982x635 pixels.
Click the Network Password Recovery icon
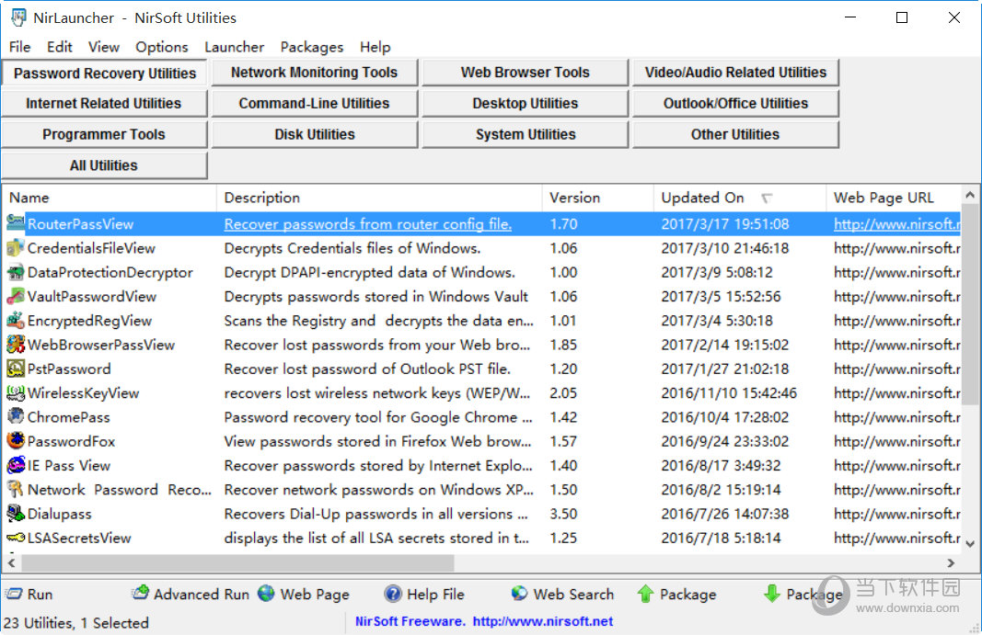[16, 489]
